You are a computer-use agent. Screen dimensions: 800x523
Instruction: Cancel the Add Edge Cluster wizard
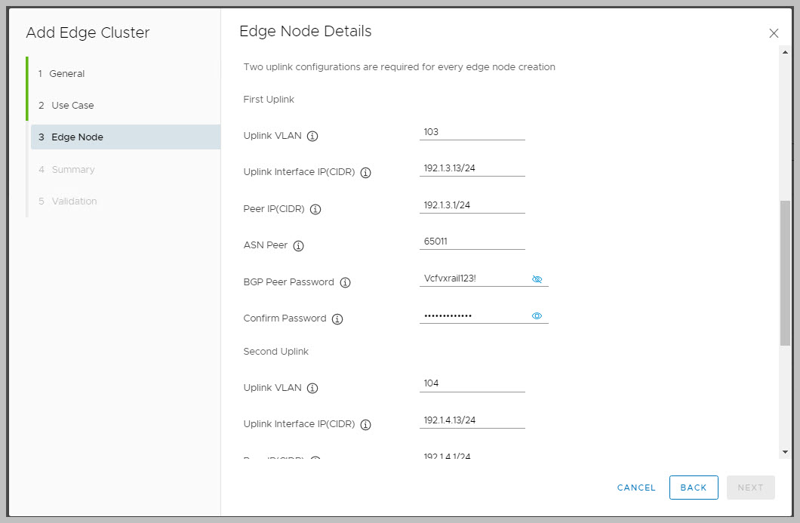pos(636,488)
